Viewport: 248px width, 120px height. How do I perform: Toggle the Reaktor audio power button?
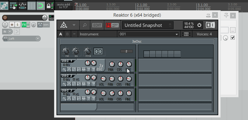click(199, 25)
